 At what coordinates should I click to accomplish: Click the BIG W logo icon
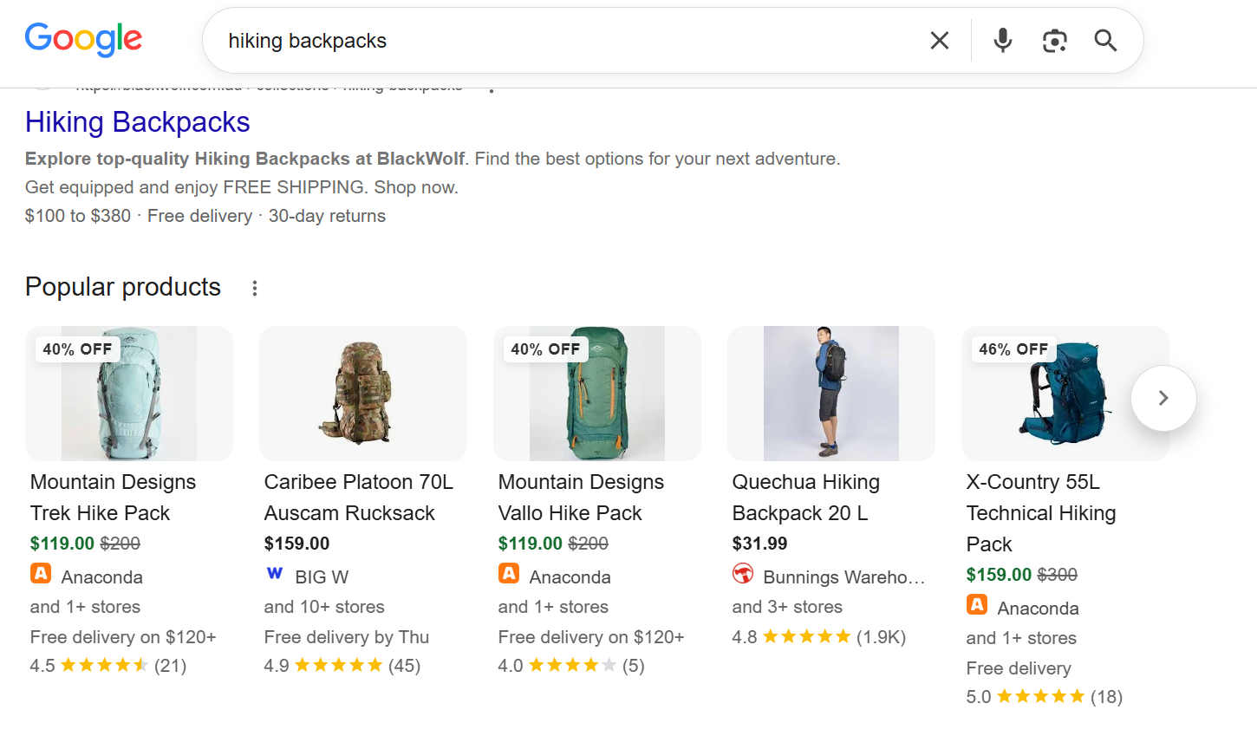click(x=275, y=574)
